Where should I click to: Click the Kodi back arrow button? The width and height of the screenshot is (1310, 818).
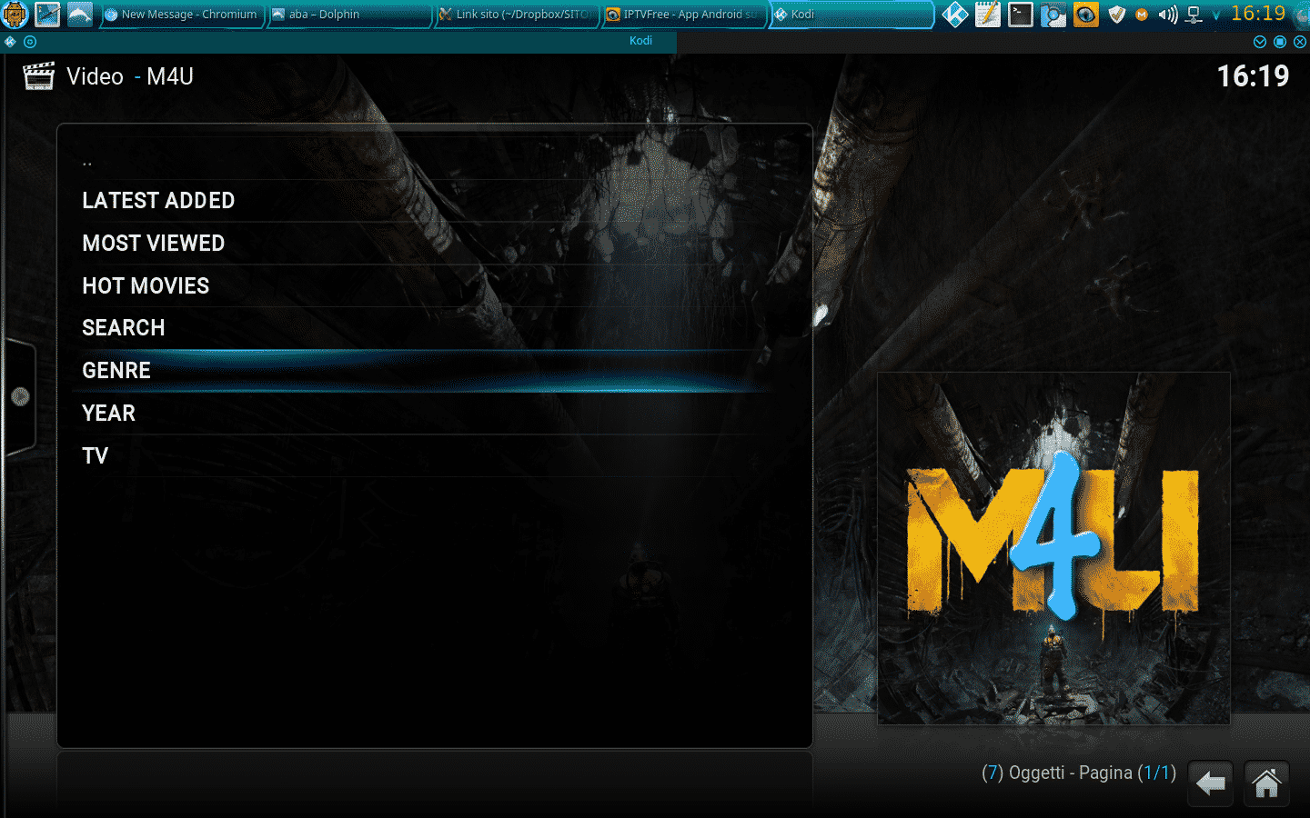pos(1211,783)
